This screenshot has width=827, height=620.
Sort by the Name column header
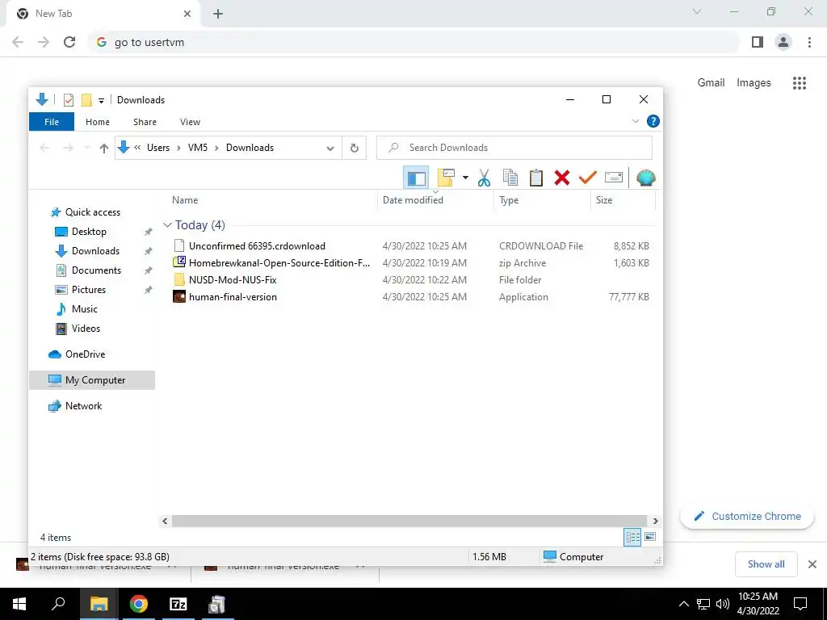coord(185,200)
